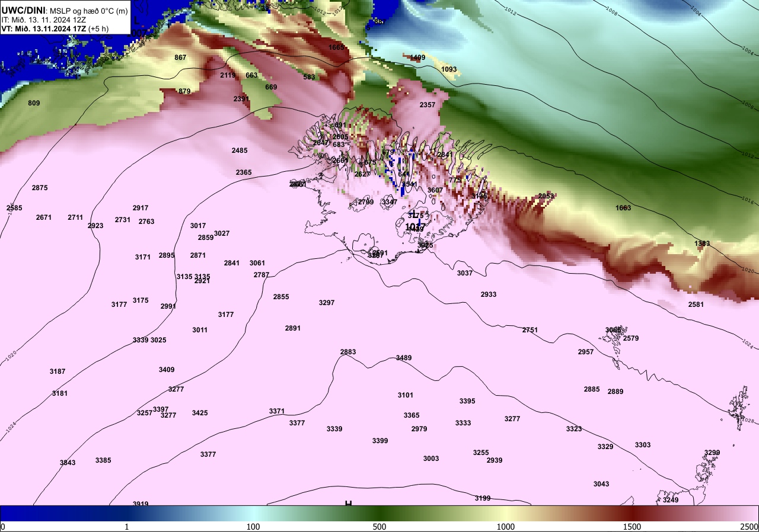Click the map value 1383

[x=702, y=243]
